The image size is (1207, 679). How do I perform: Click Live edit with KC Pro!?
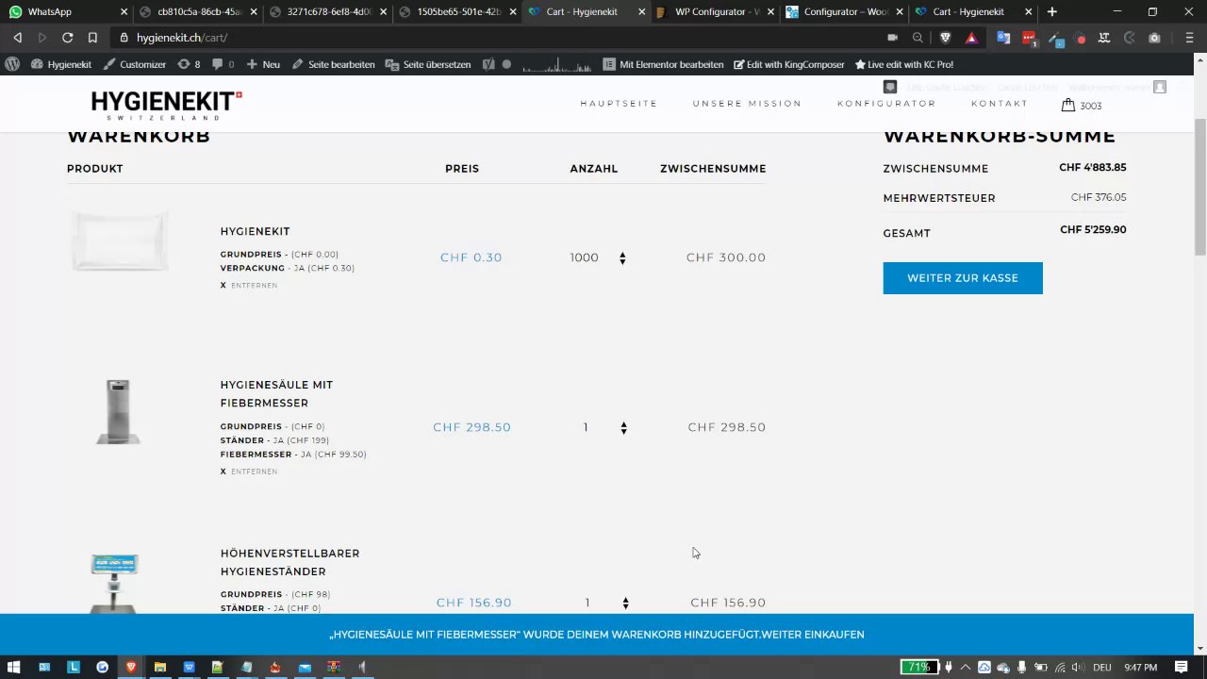(903, 64)
